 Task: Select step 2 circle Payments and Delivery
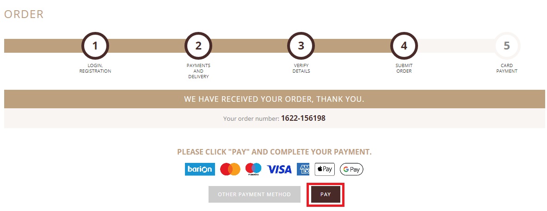tap(198, 46)
